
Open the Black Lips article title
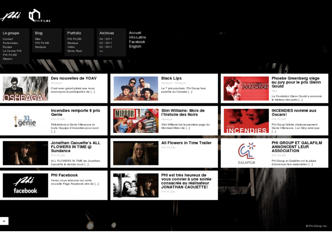pyautogui.click(x=171, y=78)
